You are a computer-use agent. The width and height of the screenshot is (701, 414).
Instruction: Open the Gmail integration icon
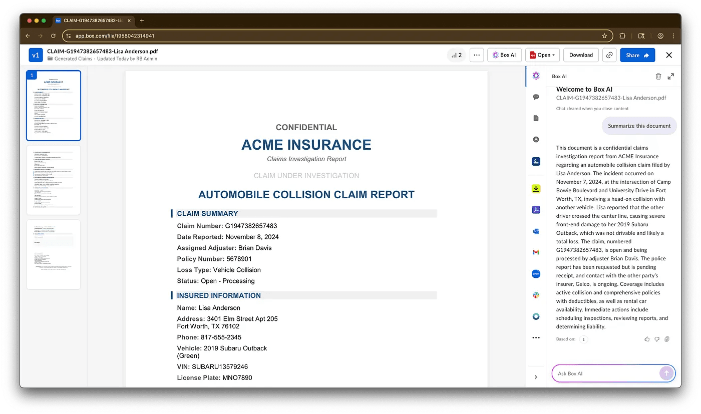click(536, 252)
